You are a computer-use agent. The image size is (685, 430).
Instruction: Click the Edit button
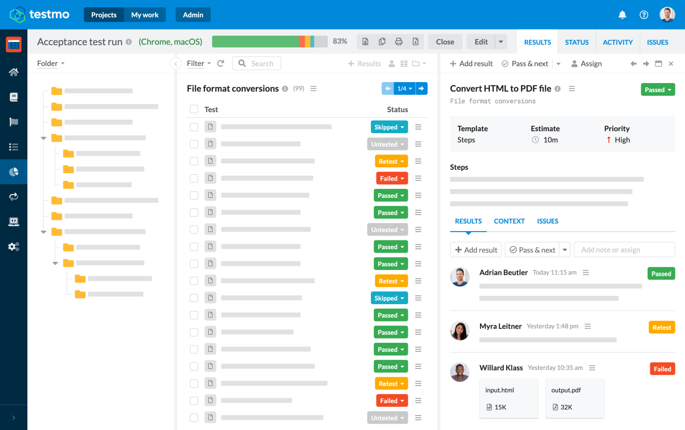(x=481, y=42)
